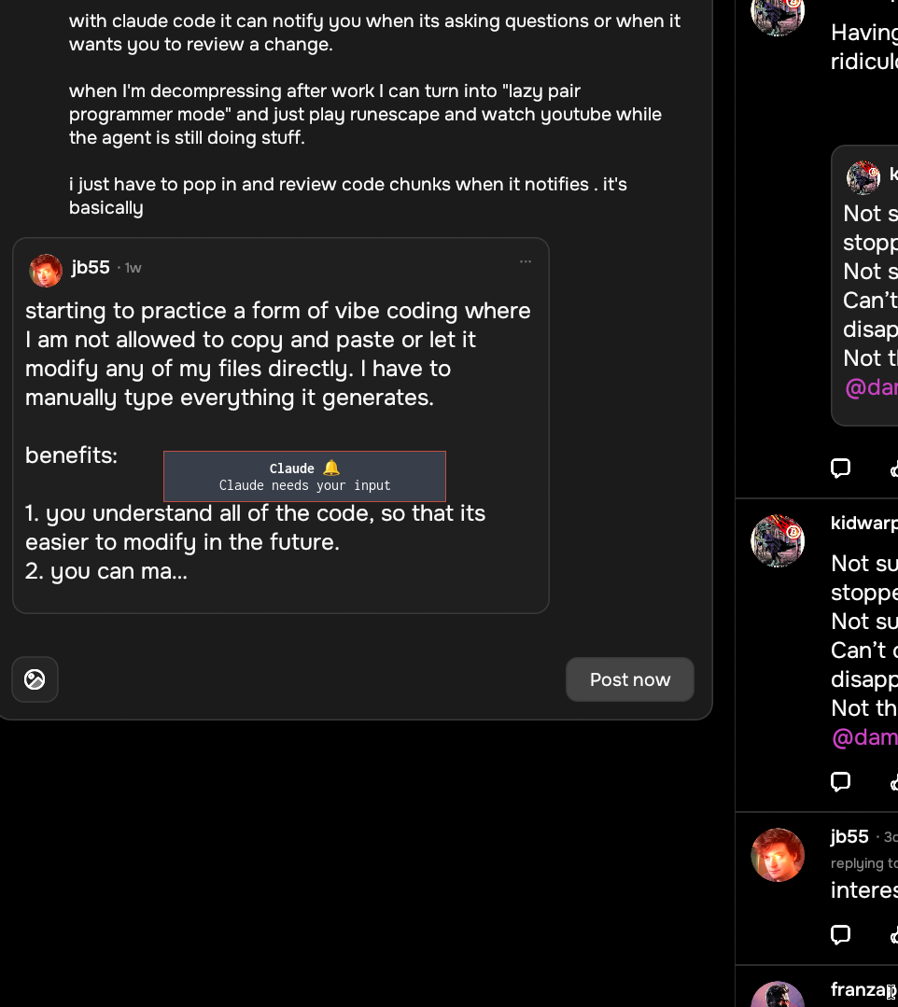Follow the pink @dam mention in the embedded quote
The width and height of the screenshot is (898, 1007).
coord(870,387)
